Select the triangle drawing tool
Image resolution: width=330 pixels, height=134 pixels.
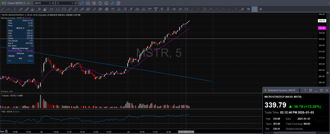[x=76, y=9]
